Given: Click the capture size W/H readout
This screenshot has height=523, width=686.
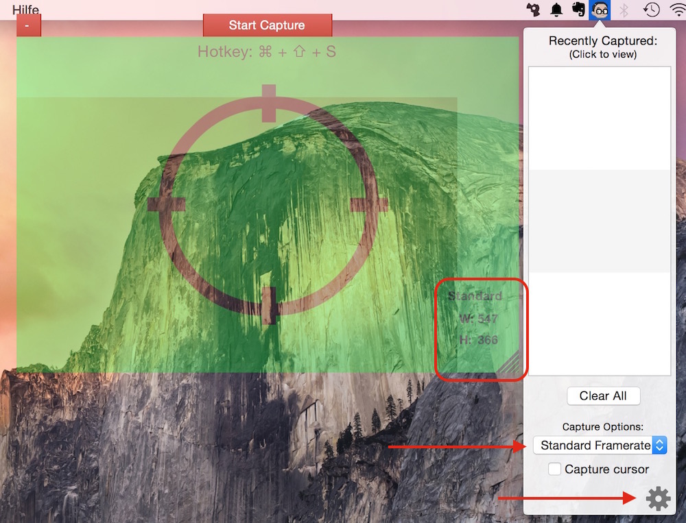Looking at the screenshot, I should click(x=477, y=329).
